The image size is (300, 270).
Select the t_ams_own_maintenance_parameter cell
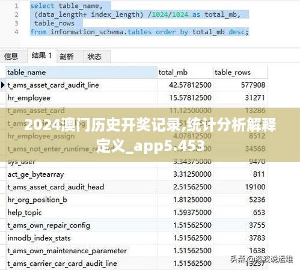click(x=81, y=251)
